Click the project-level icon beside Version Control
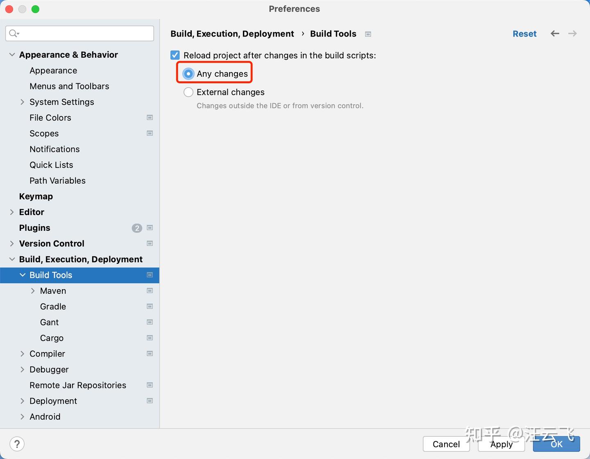 (150, 243)
